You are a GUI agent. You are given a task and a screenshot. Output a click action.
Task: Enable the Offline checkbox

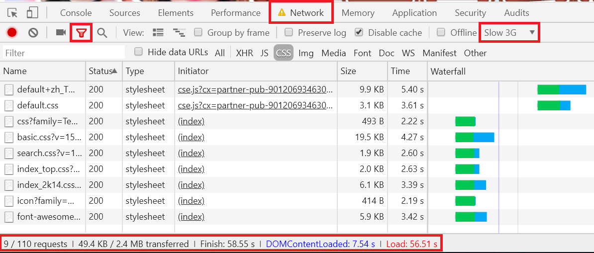tap(441, 32)
